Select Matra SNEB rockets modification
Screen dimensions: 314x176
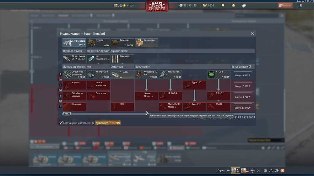tap(171, 74)
